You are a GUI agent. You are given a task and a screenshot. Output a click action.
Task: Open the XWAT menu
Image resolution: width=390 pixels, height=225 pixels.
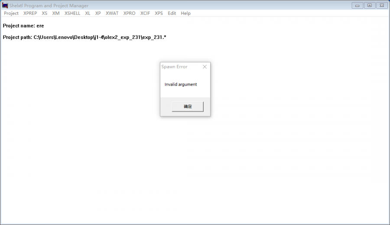pos(112,13)
